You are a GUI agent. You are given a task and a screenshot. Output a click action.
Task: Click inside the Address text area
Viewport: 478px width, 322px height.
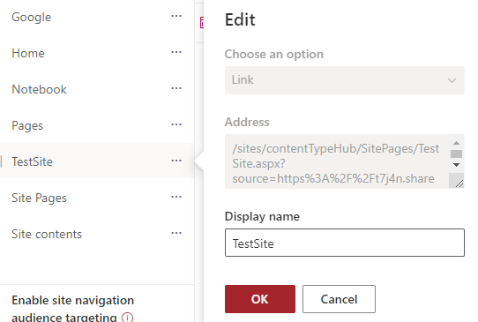[x=337, y=161]
